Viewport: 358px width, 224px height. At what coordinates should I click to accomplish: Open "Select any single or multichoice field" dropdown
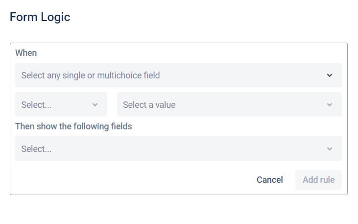[x=178, y=75]
